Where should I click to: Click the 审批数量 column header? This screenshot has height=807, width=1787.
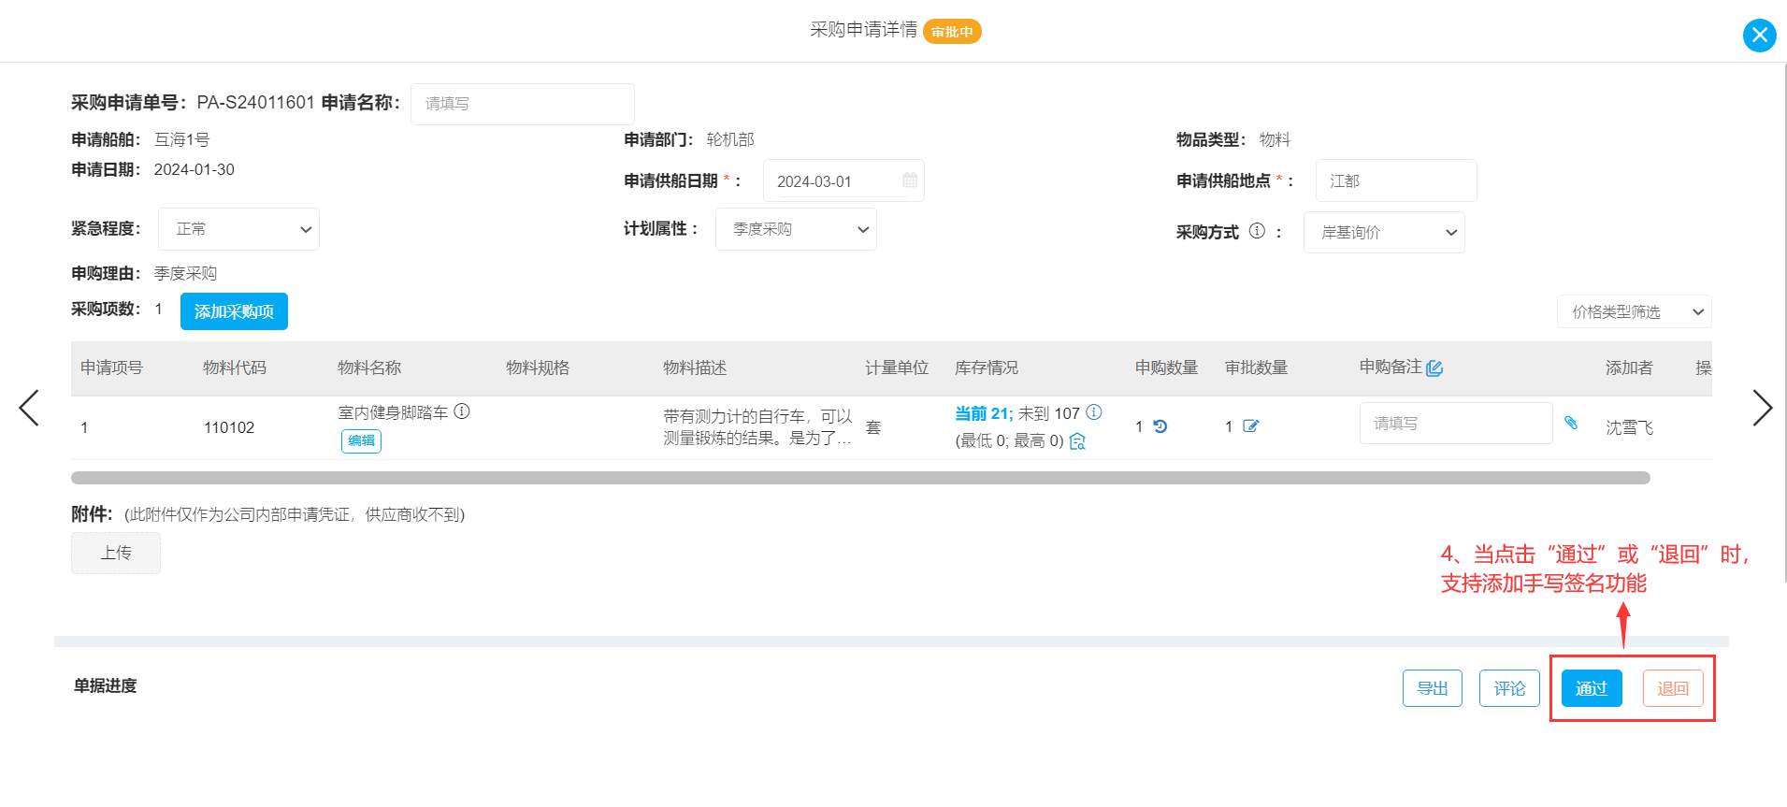(1257, 367)
